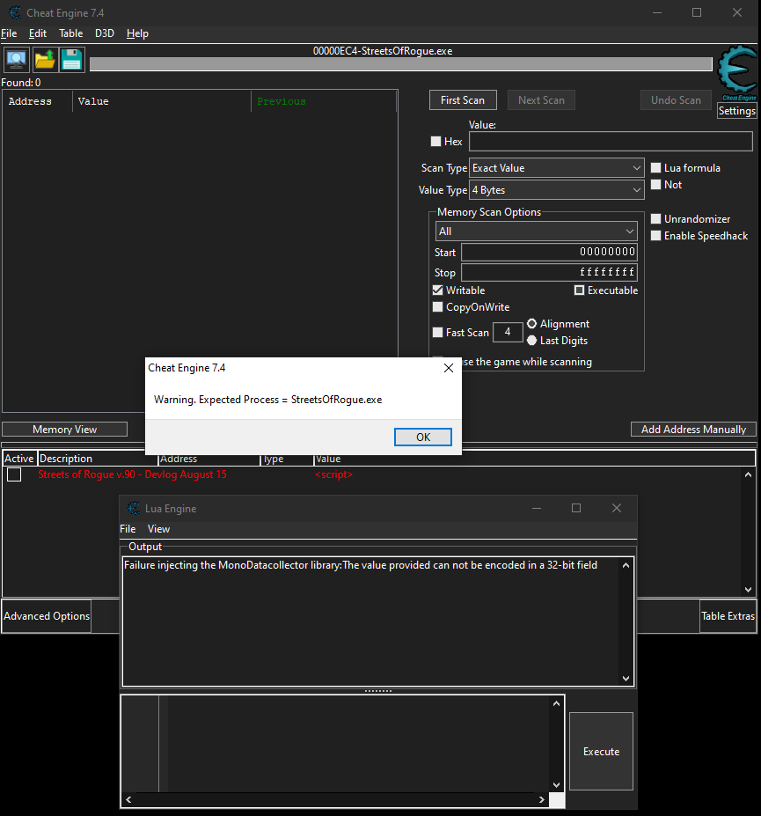Save table using floppy disk icon
761x816 pixels.
tap(72, 60)
